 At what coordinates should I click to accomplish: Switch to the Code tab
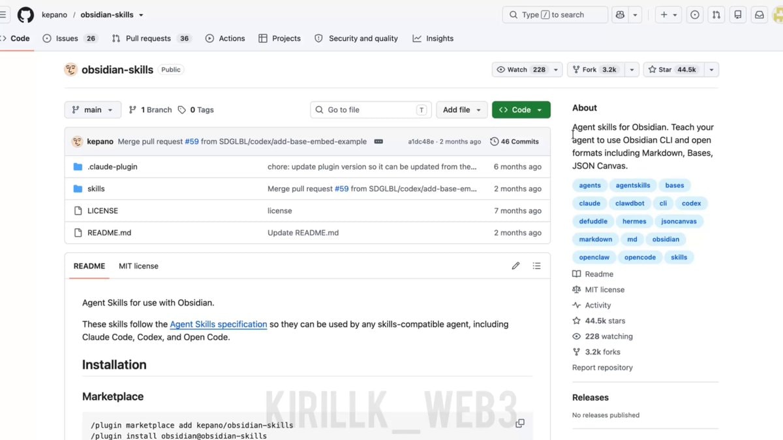16,38
